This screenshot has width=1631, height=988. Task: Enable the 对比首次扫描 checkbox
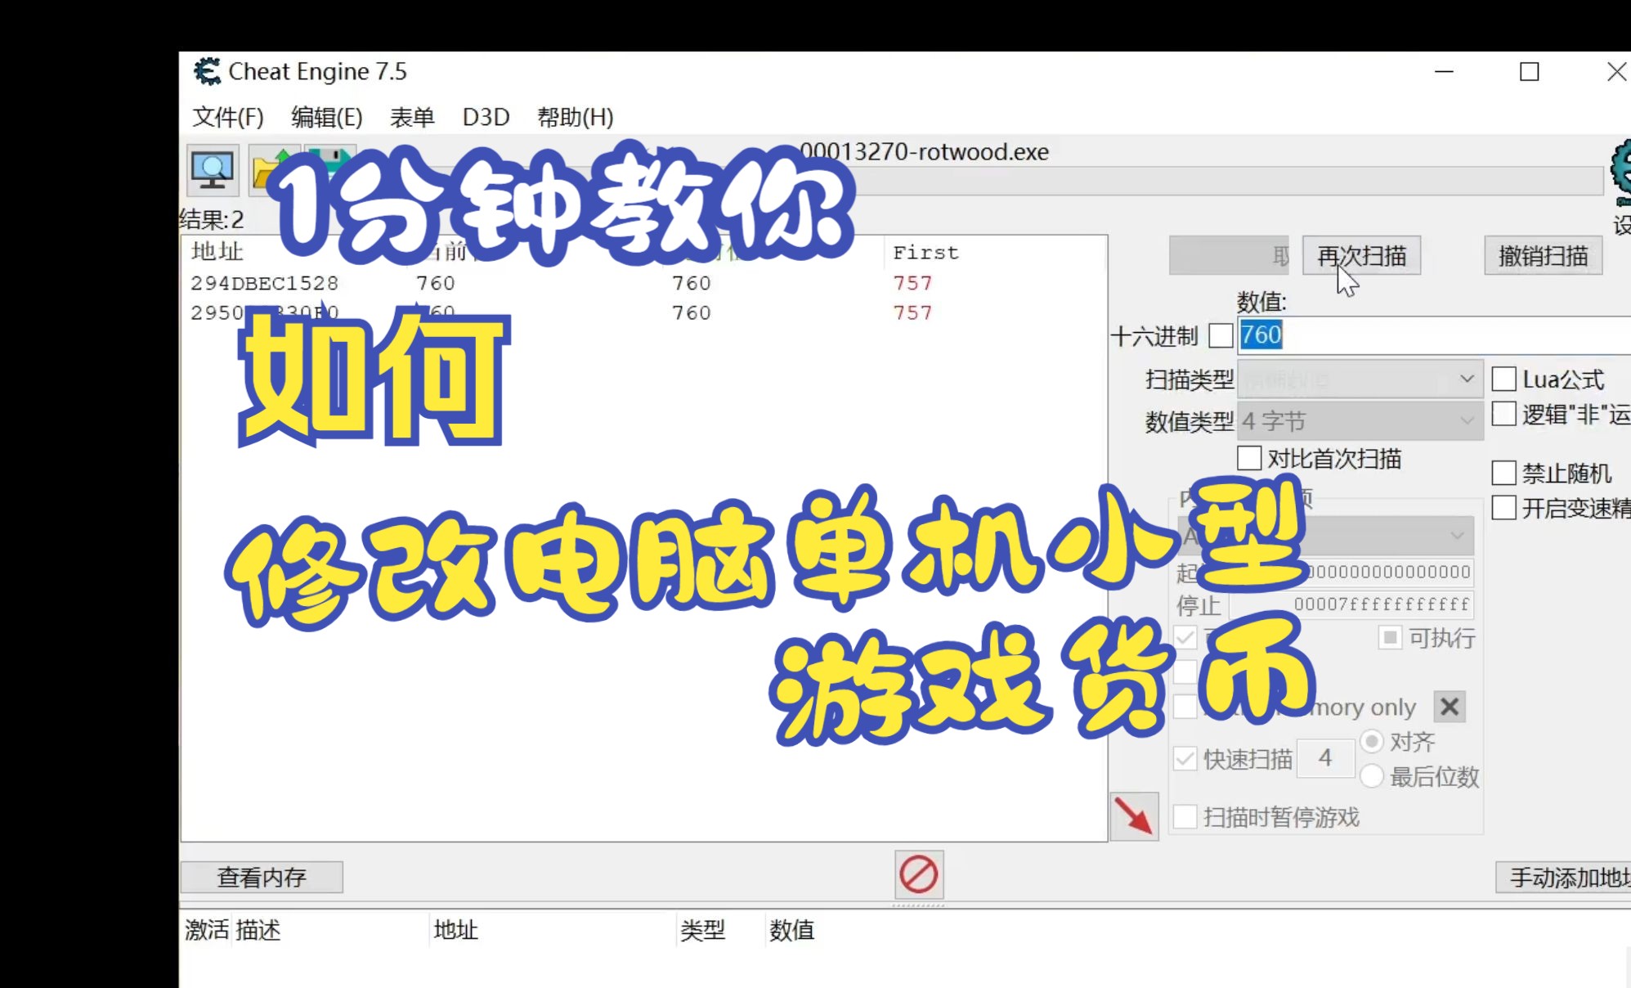pyautogui.click(x=1248, y=458)
